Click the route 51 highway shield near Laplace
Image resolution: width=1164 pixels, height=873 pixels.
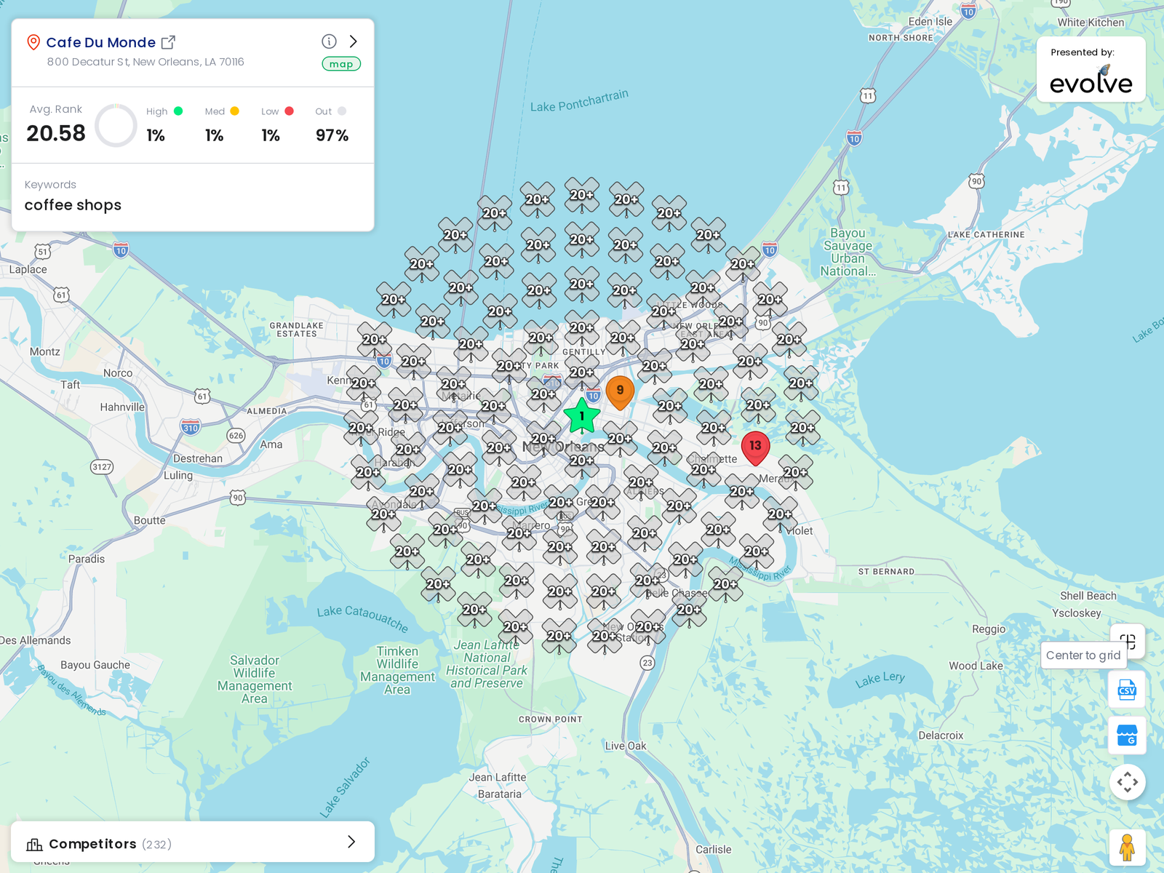point(43,252)
